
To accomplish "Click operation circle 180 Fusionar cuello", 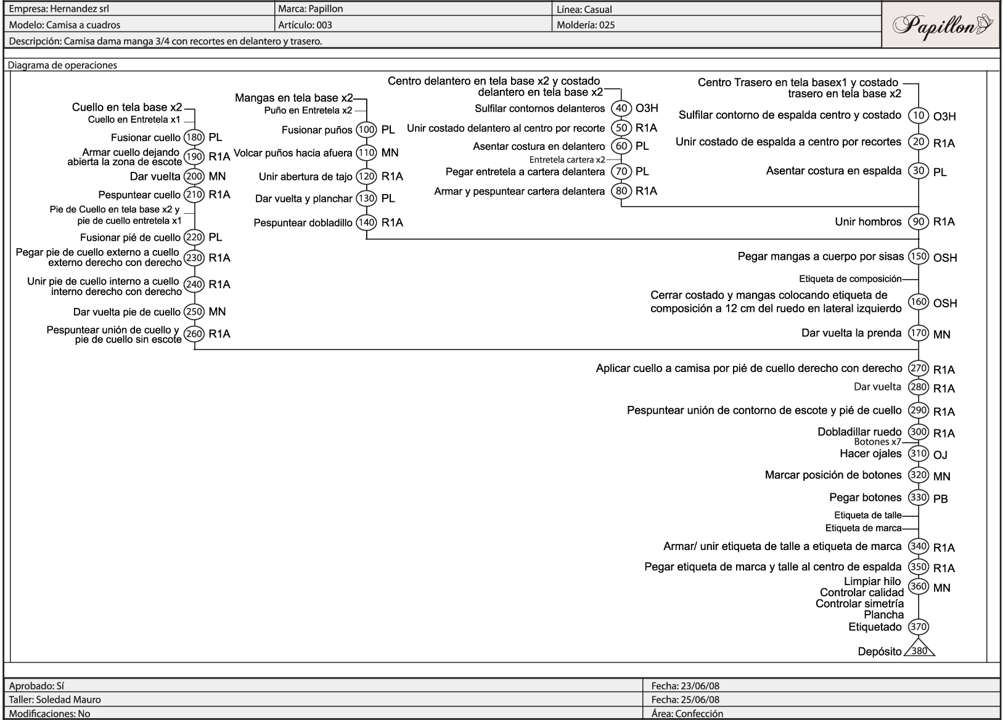I will click(x=194, y=137).
